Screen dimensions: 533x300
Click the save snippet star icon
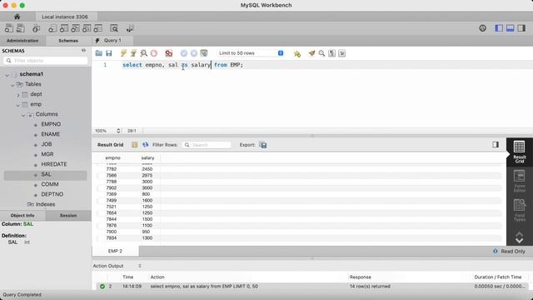(297, 53)
